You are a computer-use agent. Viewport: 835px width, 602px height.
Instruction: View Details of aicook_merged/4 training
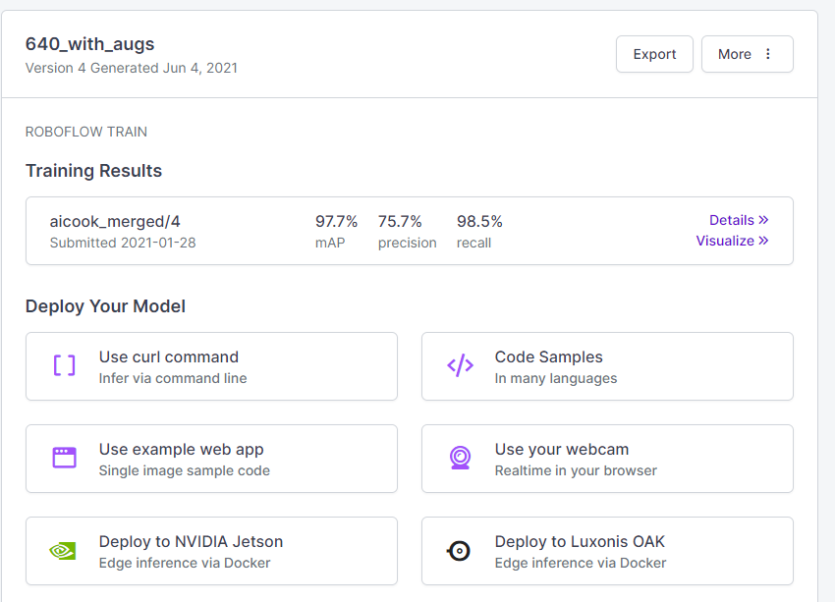point(739,219)
